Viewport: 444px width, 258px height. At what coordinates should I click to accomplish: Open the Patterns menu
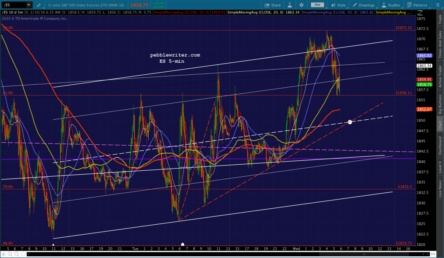(417, 5)
